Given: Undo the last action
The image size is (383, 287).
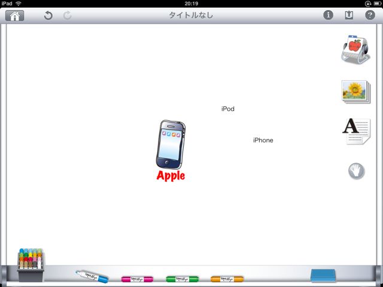Looking at the screenshot, I should [48, 16].
